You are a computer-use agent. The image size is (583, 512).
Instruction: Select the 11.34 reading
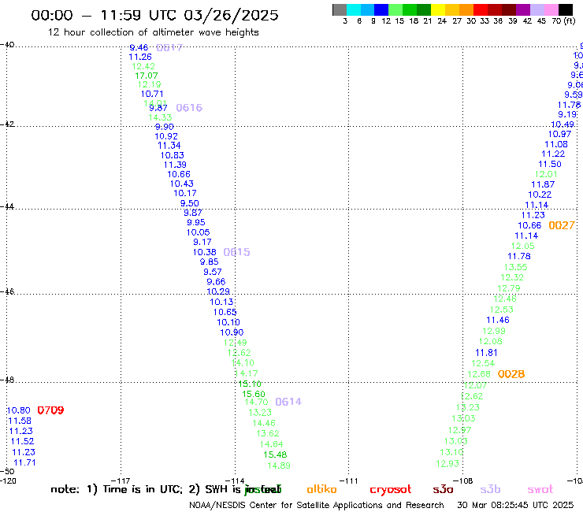169,146
